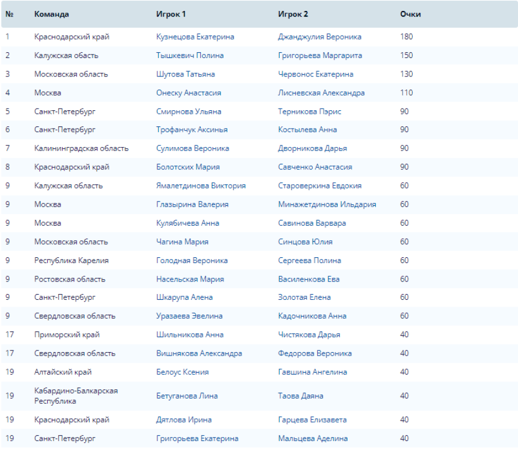518x452 pixels.
Task: Open Онеску Анастасия player page
Action: [189, 93]
